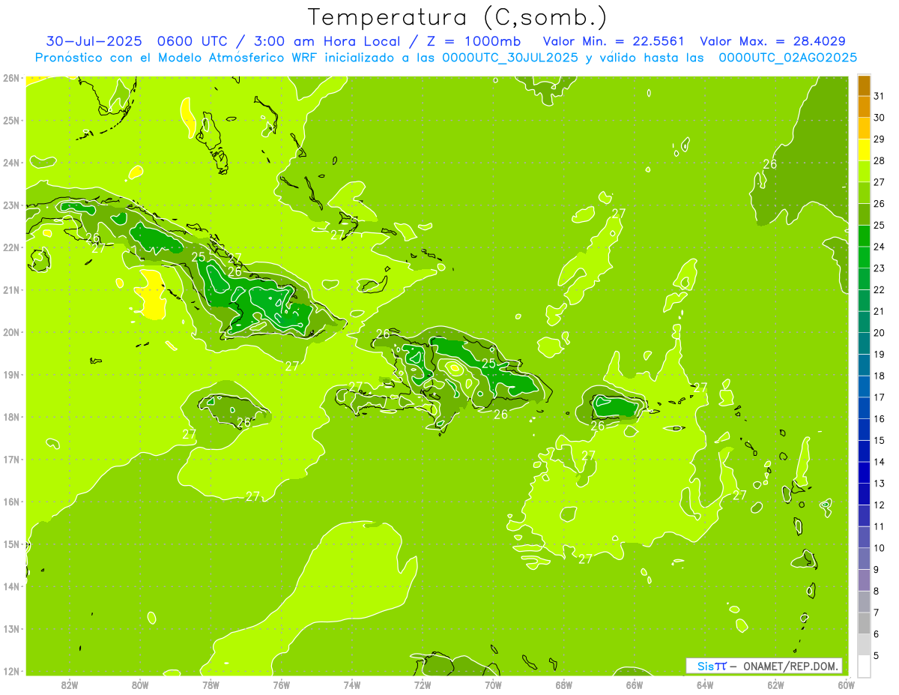
Task: Click the colorbar label "30"
Action: (880, 118)
